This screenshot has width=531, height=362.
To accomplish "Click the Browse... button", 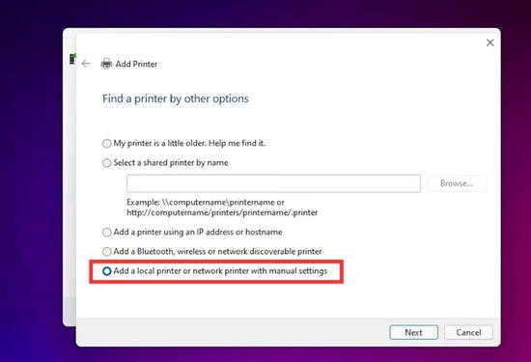I will (457, 183).
